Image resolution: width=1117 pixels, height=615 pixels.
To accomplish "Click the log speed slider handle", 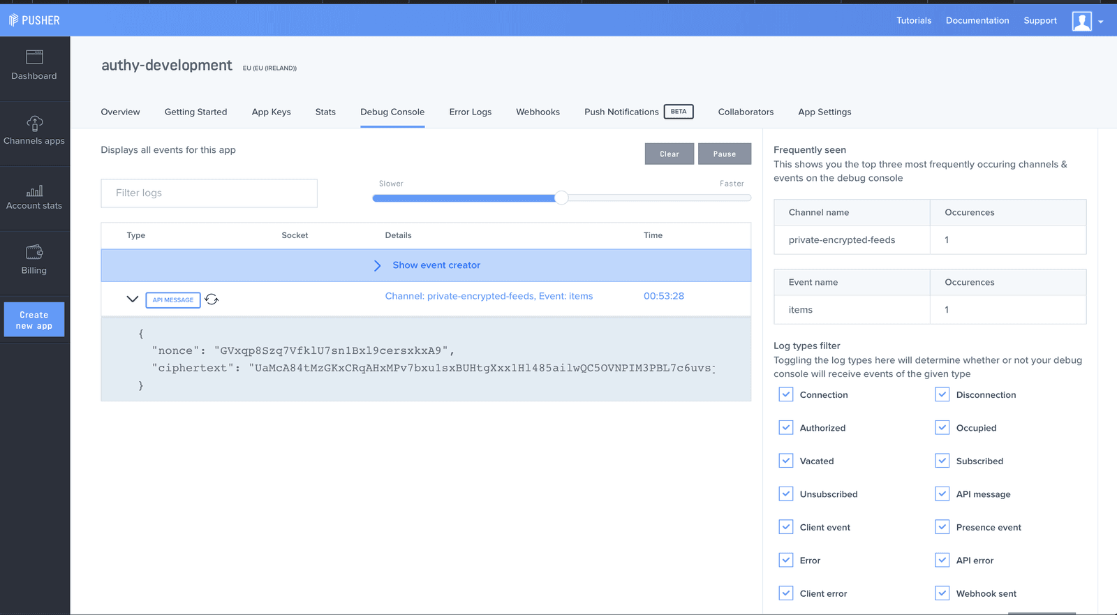I will 561,198.
